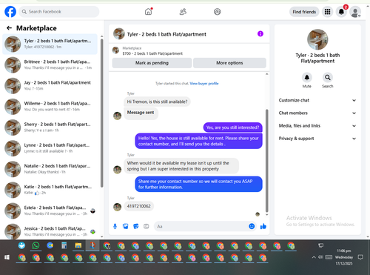Mute this chat with the bell icon
The width and height of the screenshot is (370, 275).
pos(307,77)
